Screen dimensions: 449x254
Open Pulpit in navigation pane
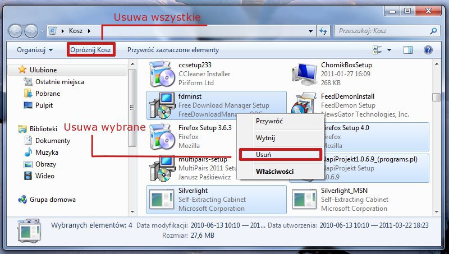tap(44, 105)
